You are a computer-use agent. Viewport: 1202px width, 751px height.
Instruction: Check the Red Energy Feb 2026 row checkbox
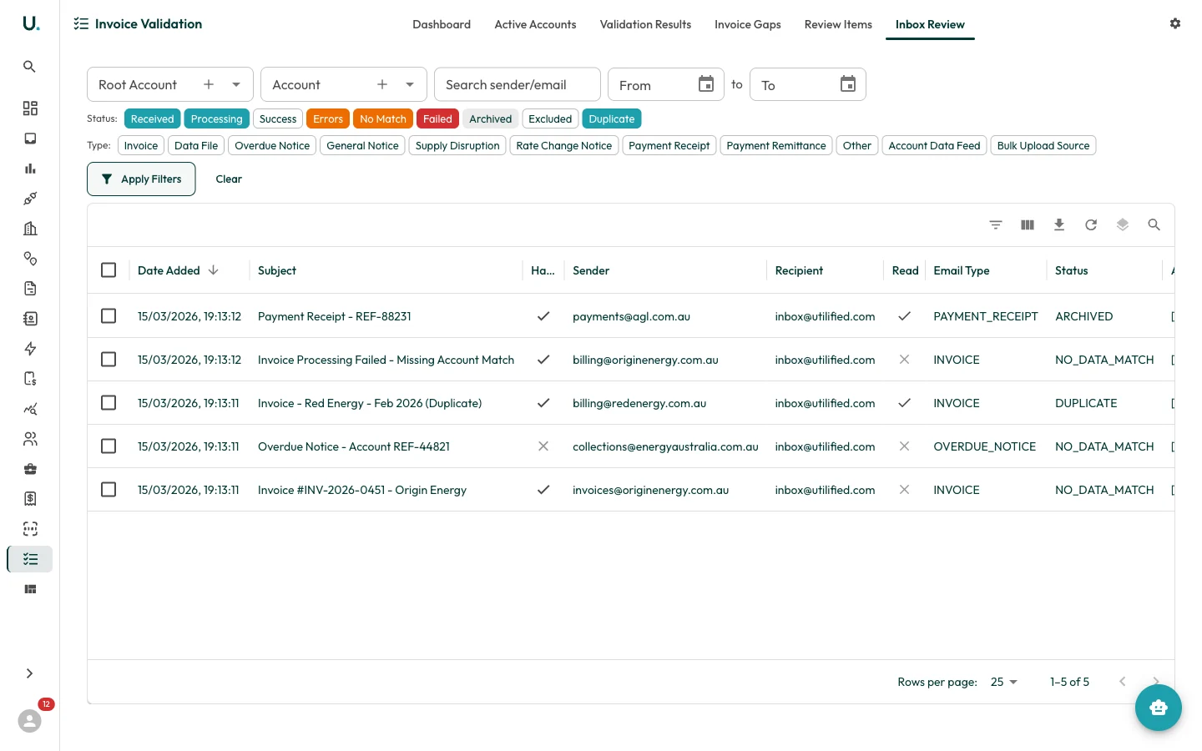(109, 403)
